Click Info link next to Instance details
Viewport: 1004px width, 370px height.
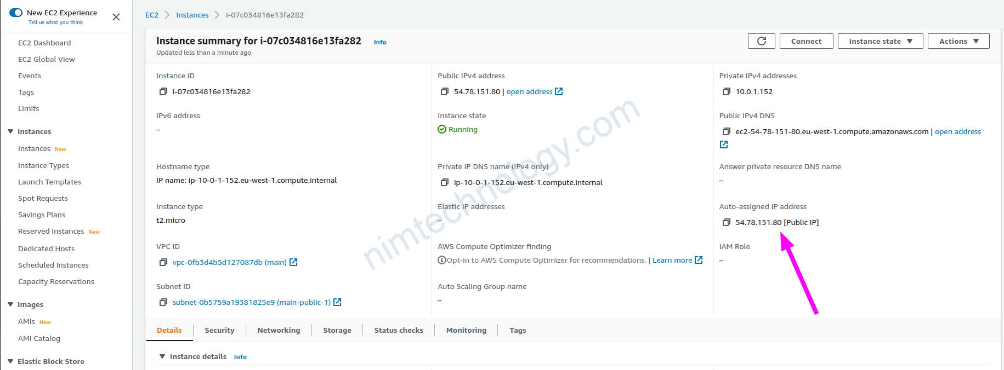(240, 357)
